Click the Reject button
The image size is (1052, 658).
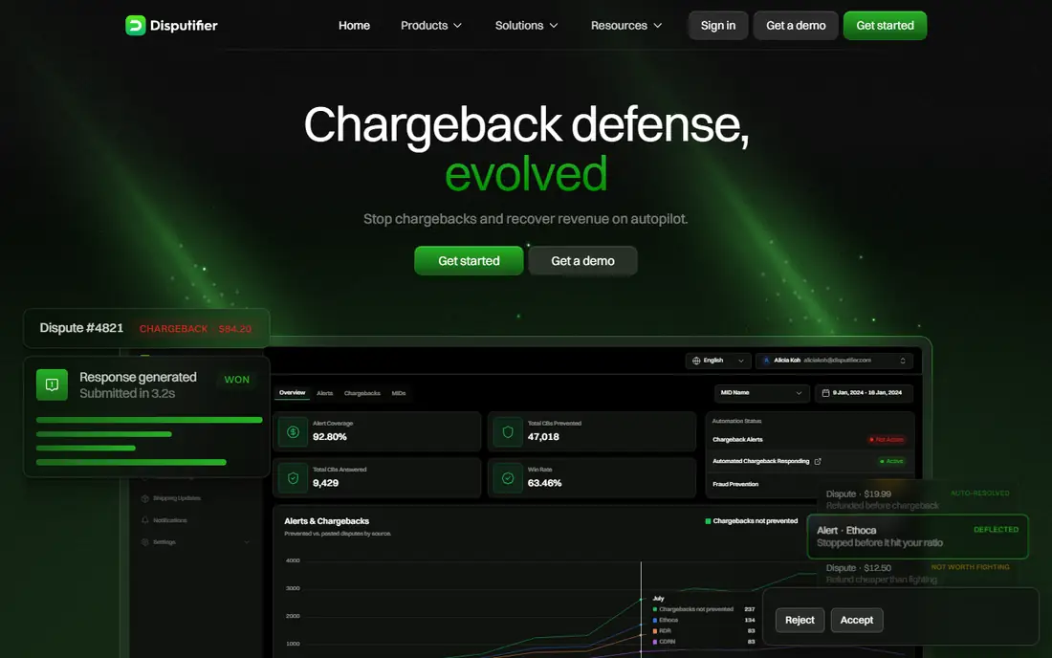point(800,620)
